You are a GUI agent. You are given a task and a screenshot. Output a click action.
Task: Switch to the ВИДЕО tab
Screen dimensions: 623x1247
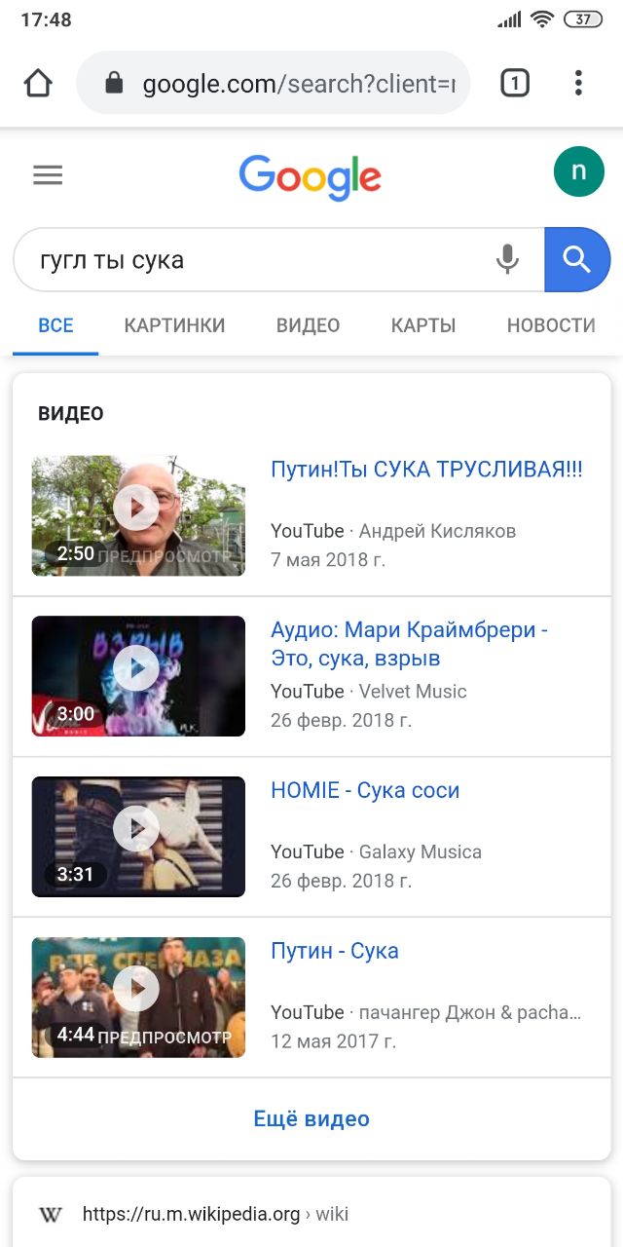click(x=308, y=325)
